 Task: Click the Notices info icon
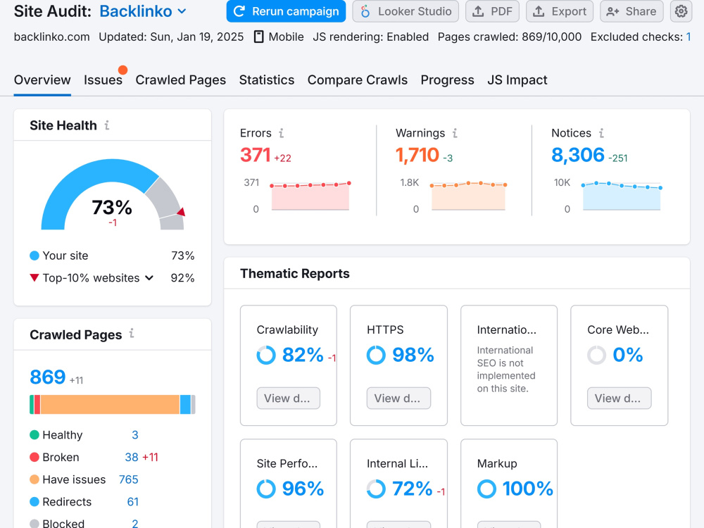pyautogui.click(x=601, y=133)
